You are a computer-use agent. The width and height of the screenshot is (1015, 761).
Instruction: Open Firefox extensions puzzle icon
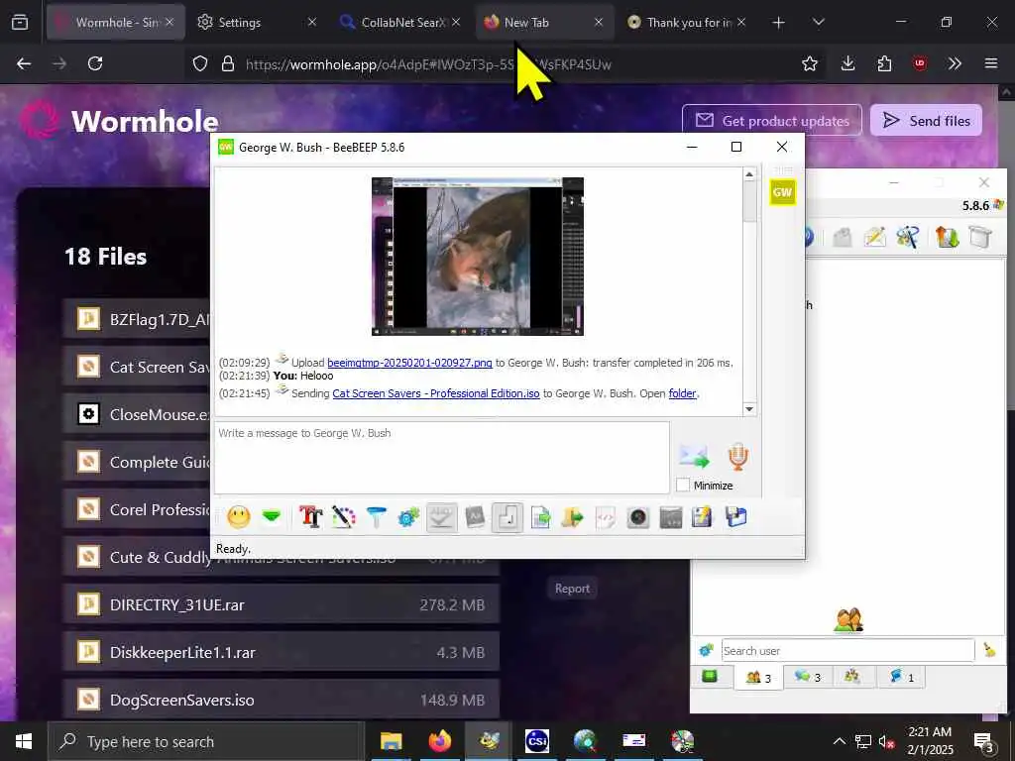[x=884, y=63]
